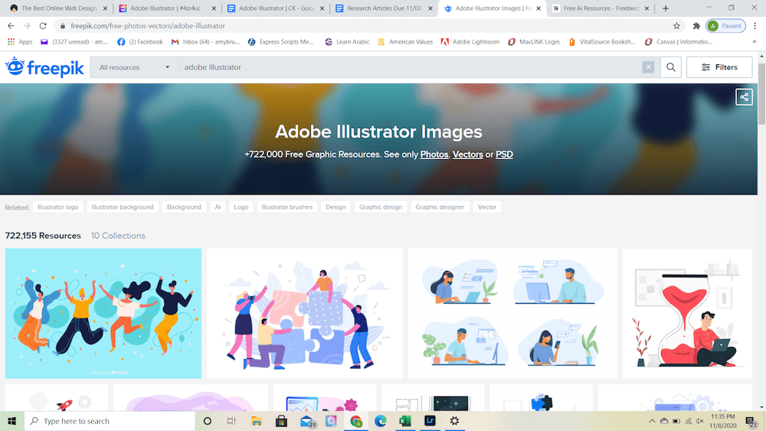Clear the search field with X icon
The image size is (766, 431).
[648, 67]
